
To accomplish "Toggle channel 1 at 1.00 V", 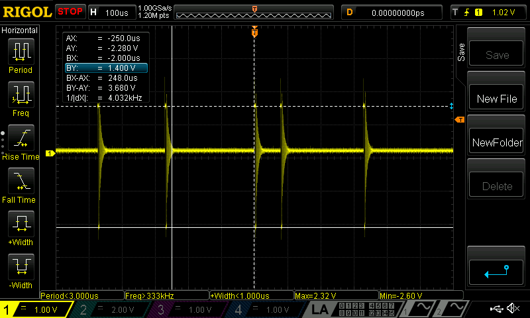I will click(x=37, y=309).
